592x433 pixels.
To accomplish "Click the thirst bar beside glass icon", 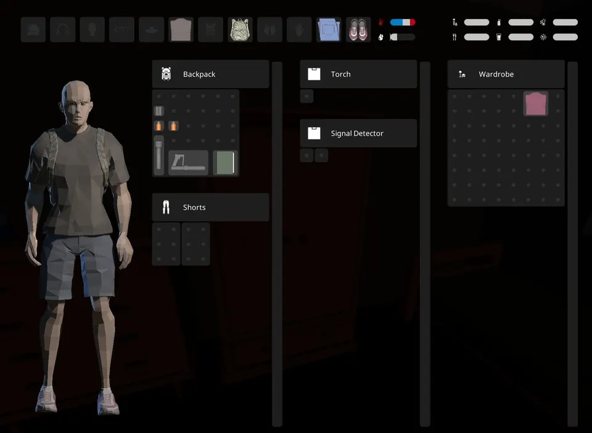I will coord(521,37).
